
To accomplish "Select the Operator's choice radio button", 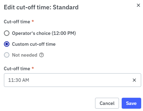I will point(7,33).
